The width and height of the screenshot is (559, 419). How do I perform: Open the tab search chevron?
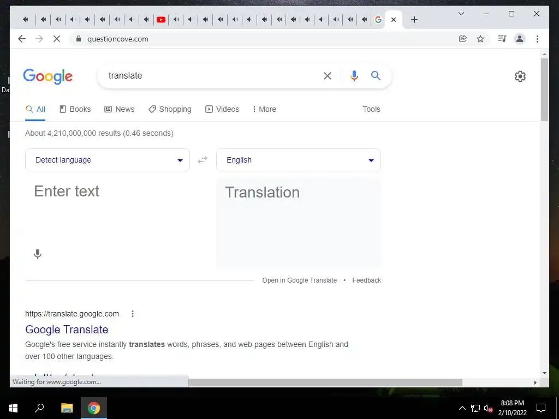(461, 14)
